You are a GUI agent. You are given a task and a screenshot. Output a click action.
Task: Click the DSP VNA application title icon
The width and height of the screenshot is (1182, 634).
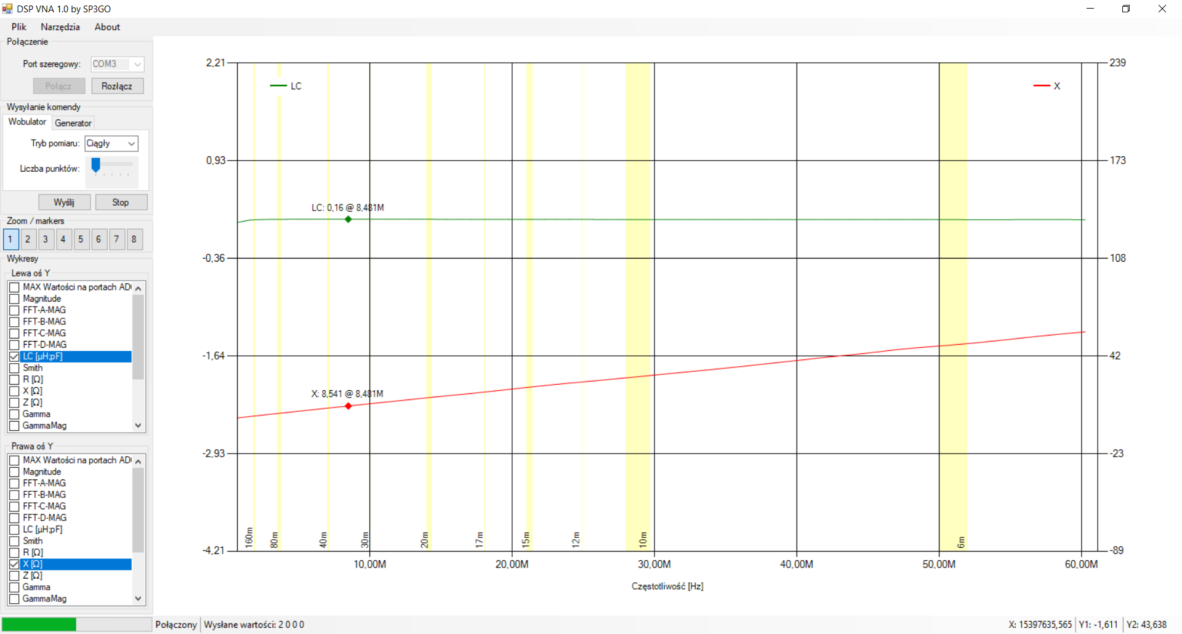pyautogui.click(x=7, y=9)
